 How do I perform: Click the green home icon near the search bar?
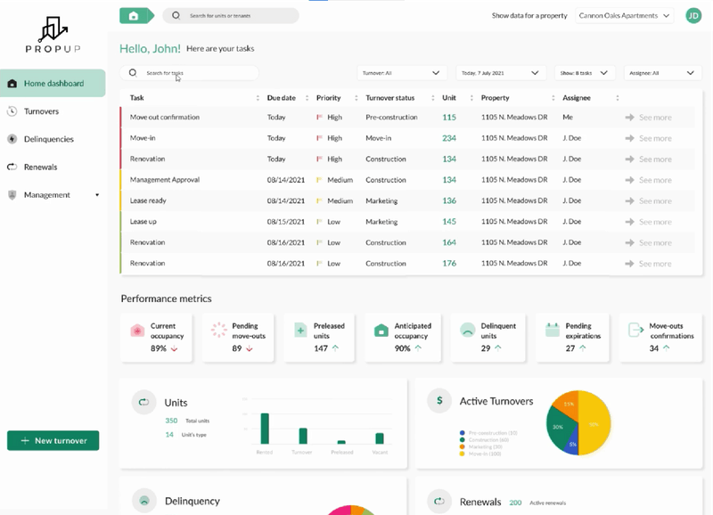pos(132,15)
